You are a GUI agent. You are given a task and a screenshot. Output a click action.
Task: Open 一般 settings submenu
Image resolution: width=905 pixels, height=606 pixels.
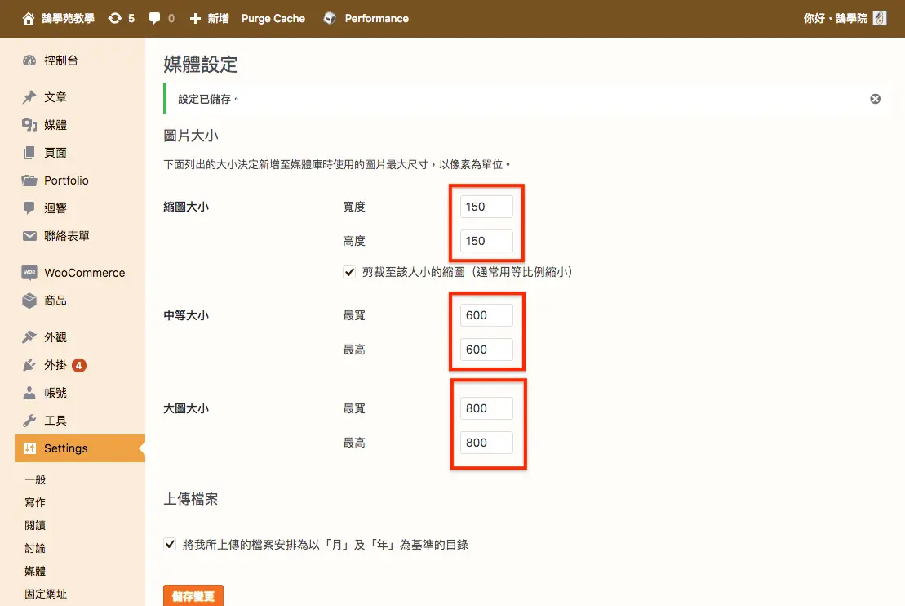click(35, 479)
